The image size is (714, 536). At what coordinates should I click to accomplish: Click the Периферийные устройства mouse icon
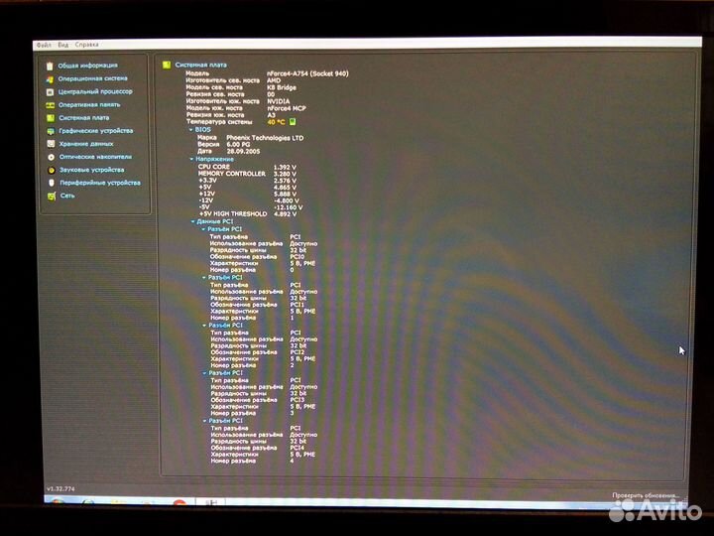pos(52,183)
